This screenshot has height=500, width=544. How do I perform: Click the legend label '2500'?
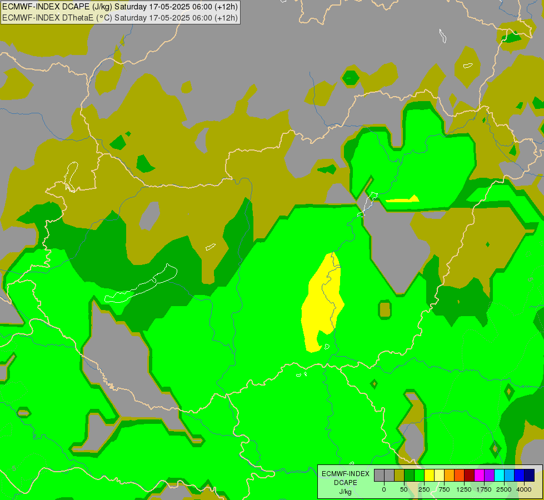(504, 489)
